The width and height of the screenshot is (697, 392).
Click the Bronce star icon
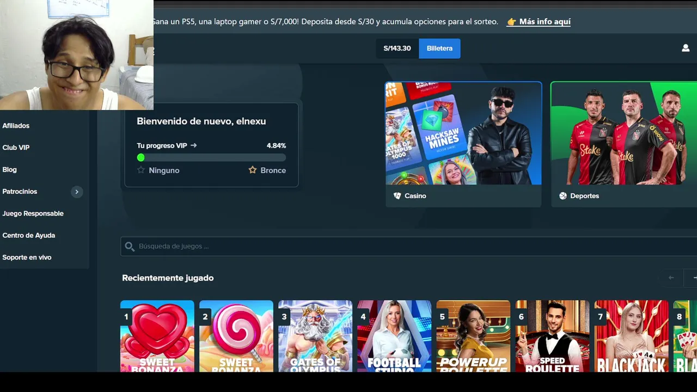coord(253,170)
